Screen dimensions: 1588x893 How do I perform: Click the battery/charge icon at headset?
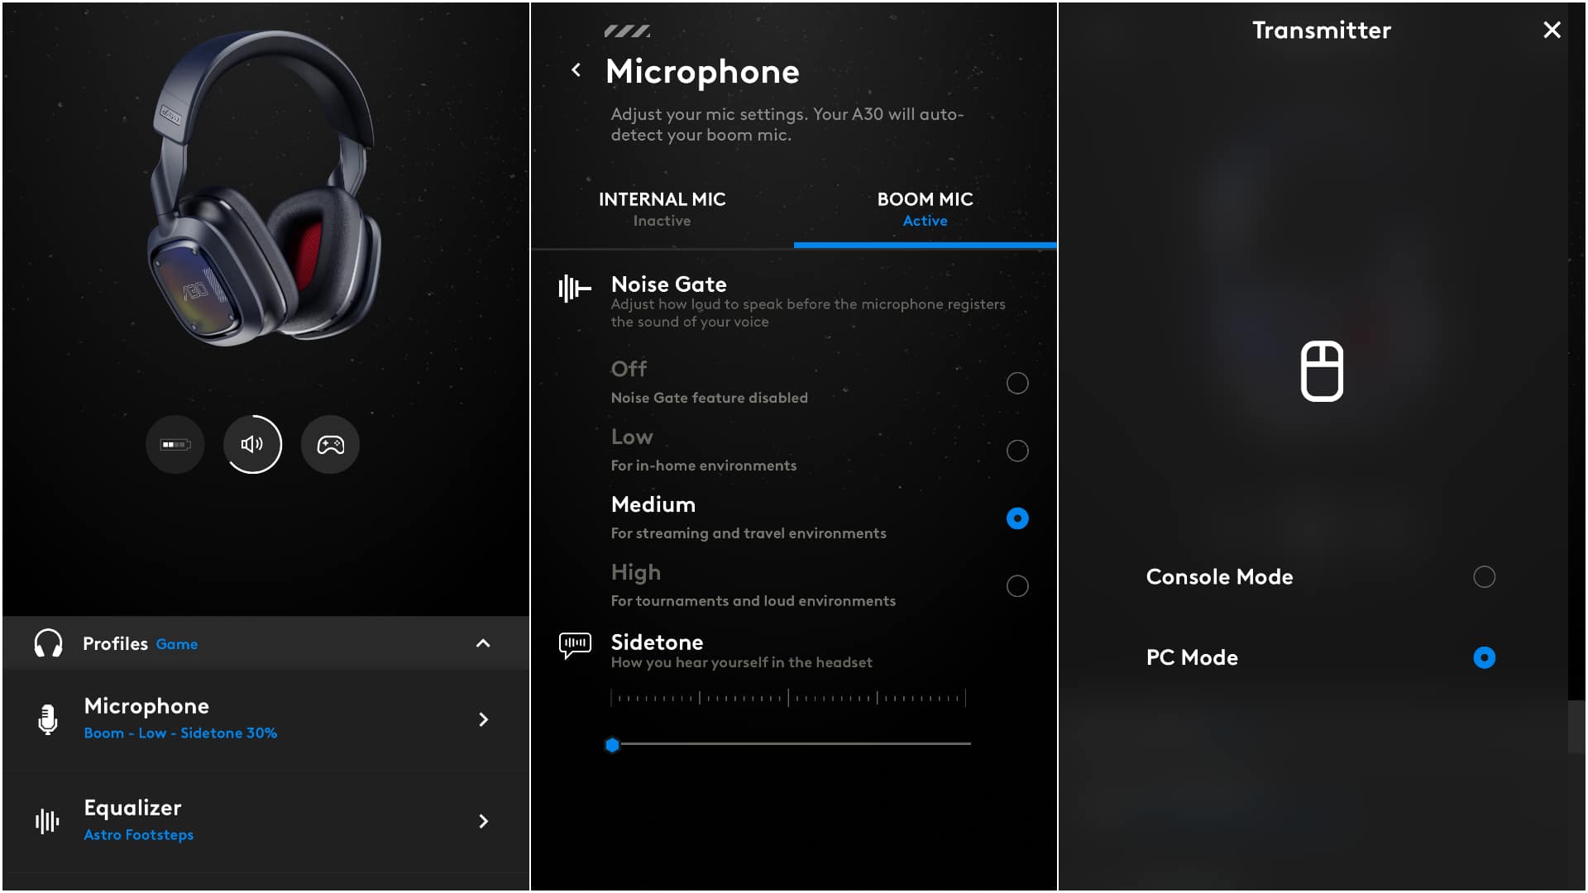coord(174,445)
